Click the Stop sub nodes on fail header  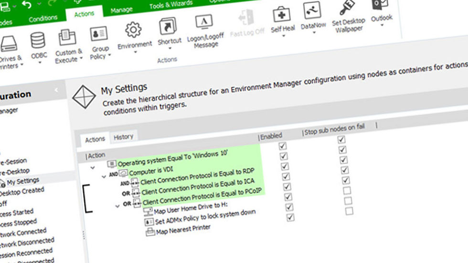[334, 129]
